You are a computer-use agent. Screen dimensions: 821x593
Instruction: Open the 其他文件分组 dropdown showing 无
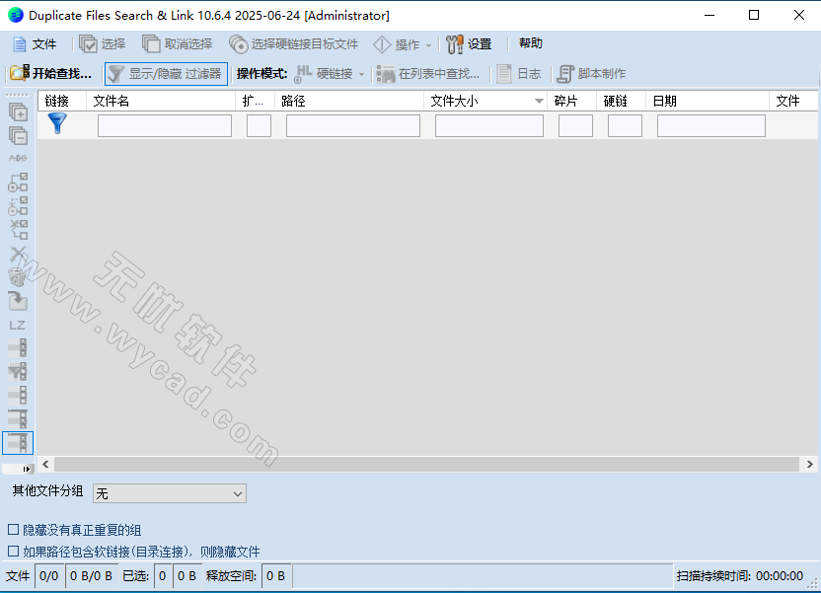(x=169, y=492)
